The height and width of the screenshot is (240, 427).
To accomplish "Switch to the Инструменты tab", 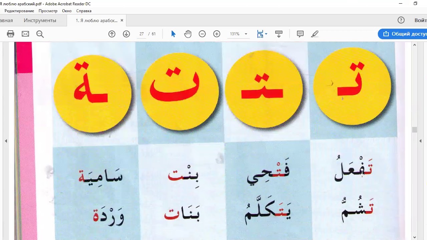I will [x=40, y=20].
